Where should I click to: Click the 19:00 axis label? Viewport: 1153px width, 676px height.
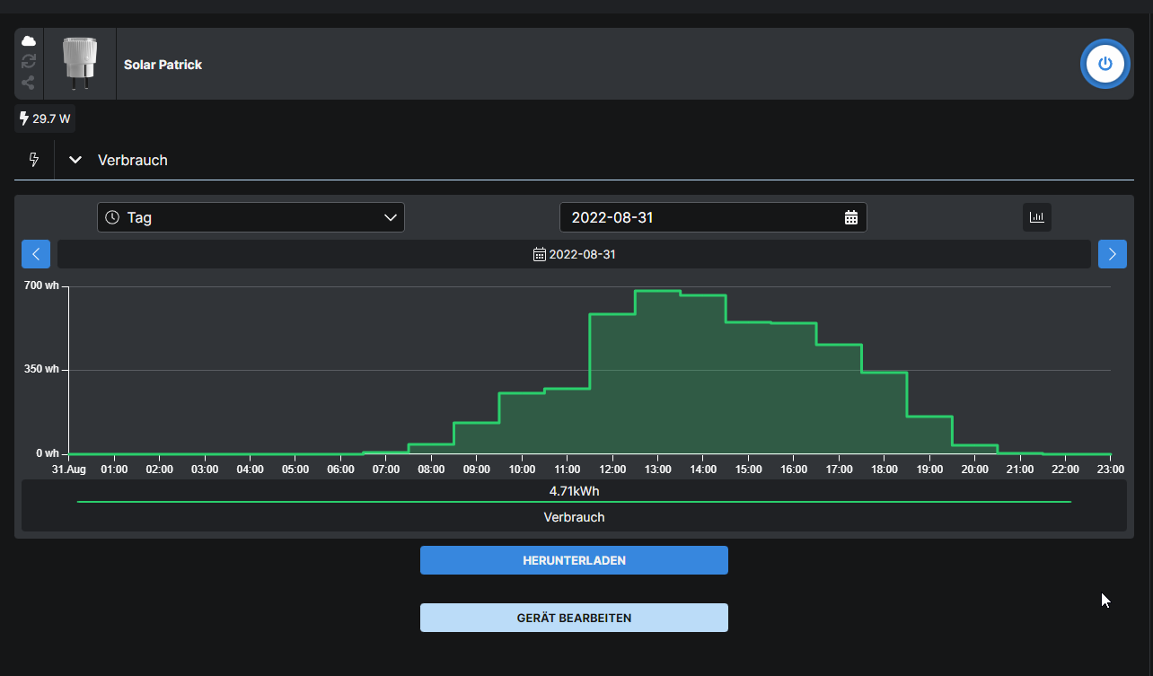(x=929, y=469)
